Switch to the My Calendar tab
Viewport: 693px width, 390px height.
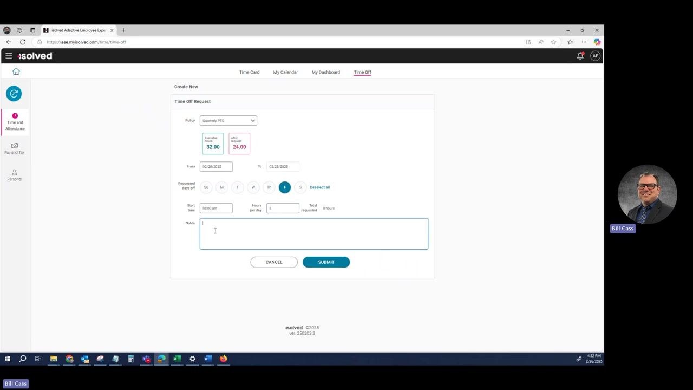(285, 72)
